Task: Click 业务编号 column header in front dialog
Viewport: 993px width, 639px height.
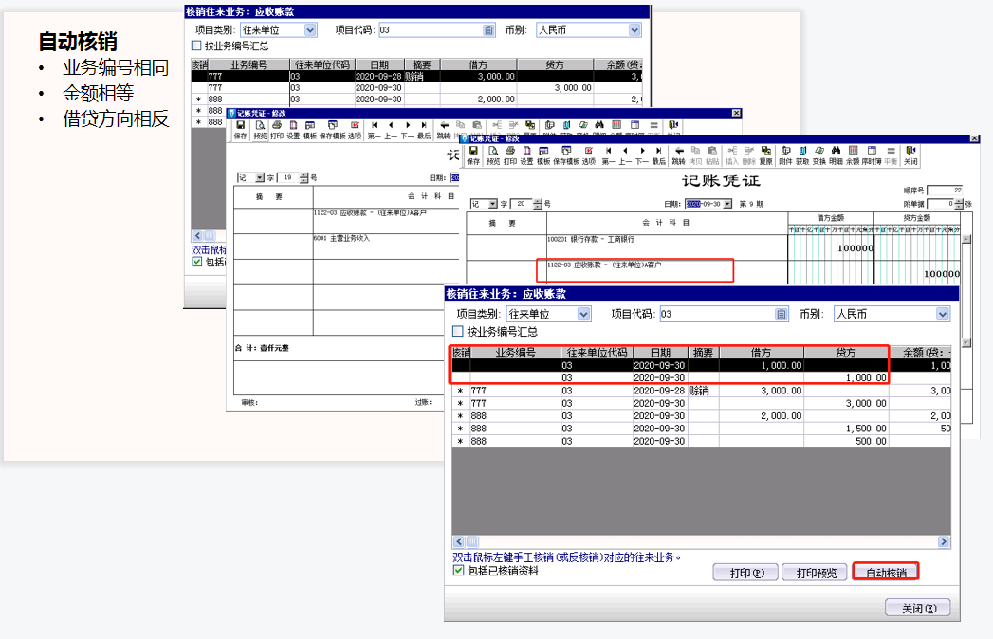Action: [x=515, y=353]
